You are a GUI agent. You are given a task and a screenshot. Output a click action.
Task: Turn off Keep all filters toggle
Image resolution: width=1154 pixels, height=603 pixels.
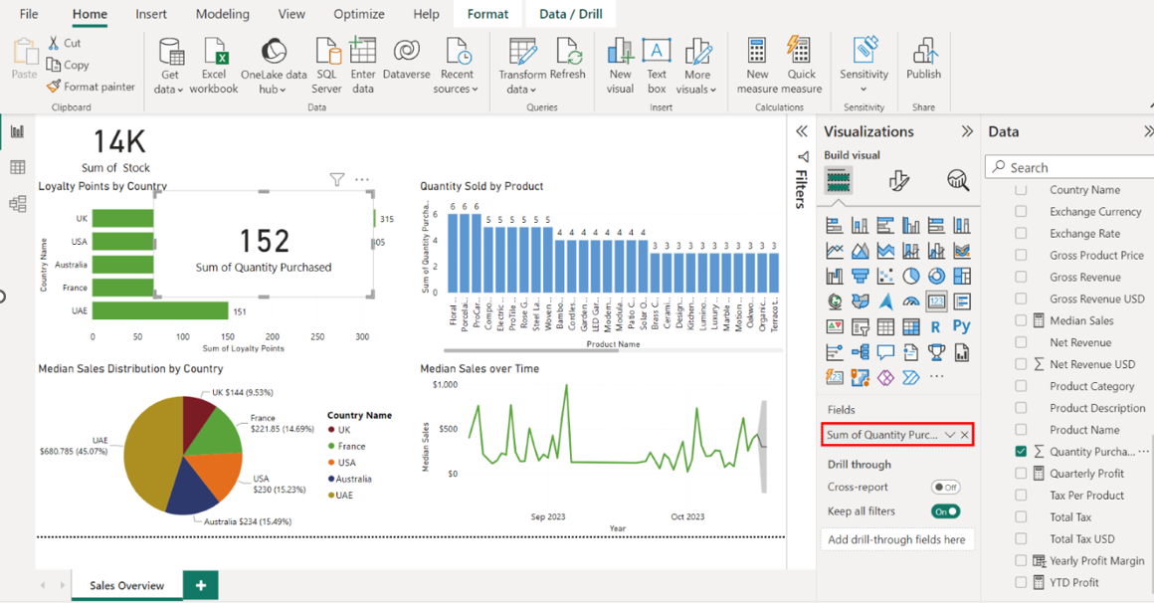coord(945,511)
